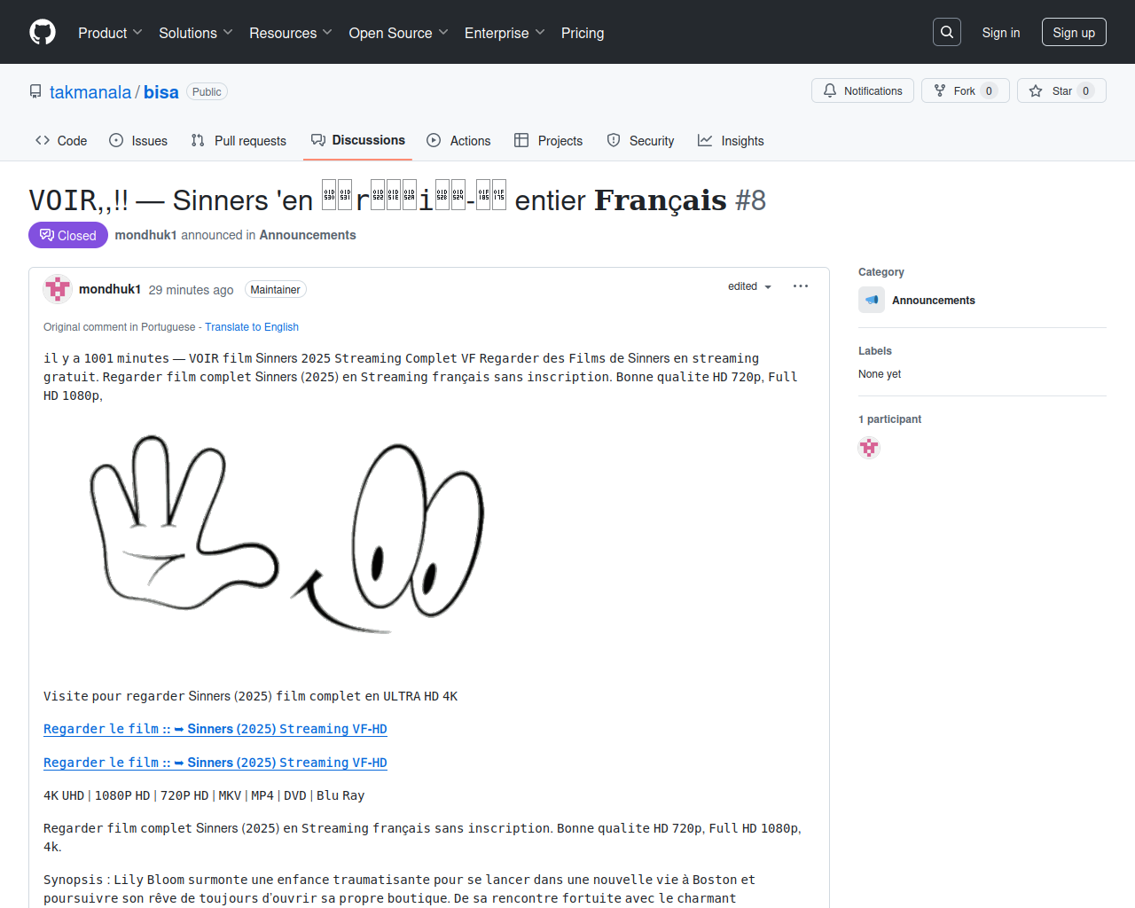Open the Pull requests tab
Viewport: 1135px width, 908px height.
(x=239, y=140)
